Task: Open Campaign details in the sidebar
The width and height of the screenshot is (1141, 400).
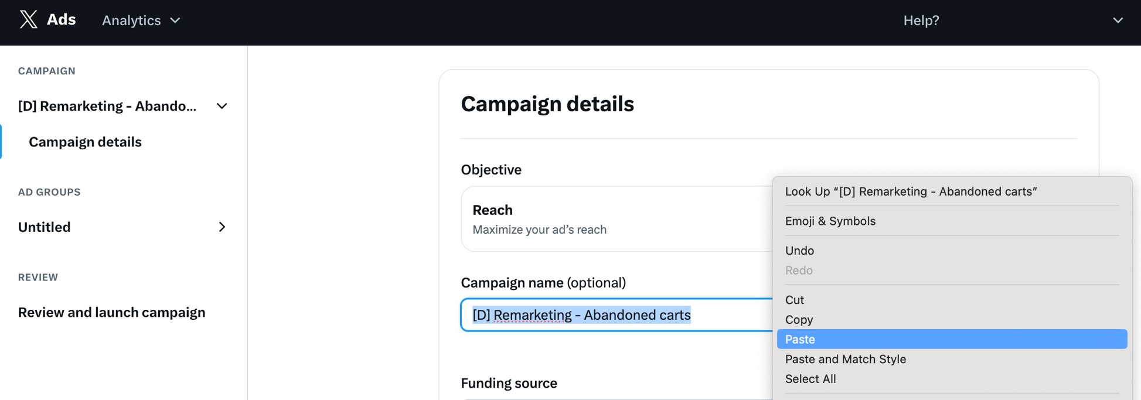Action: point(85,141)
